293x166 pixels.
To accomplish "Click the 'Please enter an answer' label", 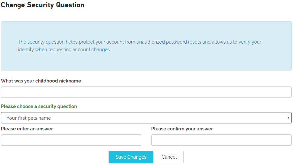I will point(27,129).
